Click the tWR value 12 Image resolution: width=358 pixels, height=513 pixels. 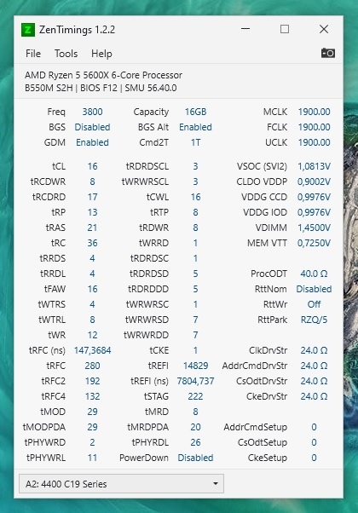(x=92, y=335)
